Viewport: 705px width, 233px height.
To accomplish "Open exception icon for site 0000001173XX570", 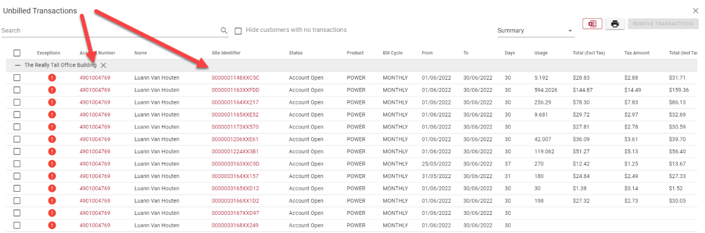I will 52,127.
